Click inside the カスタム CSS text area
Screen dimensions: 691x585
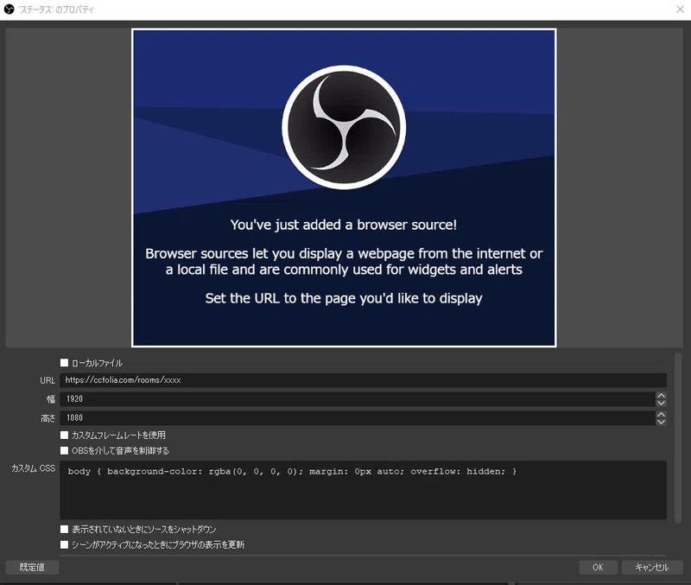[363, 490]
